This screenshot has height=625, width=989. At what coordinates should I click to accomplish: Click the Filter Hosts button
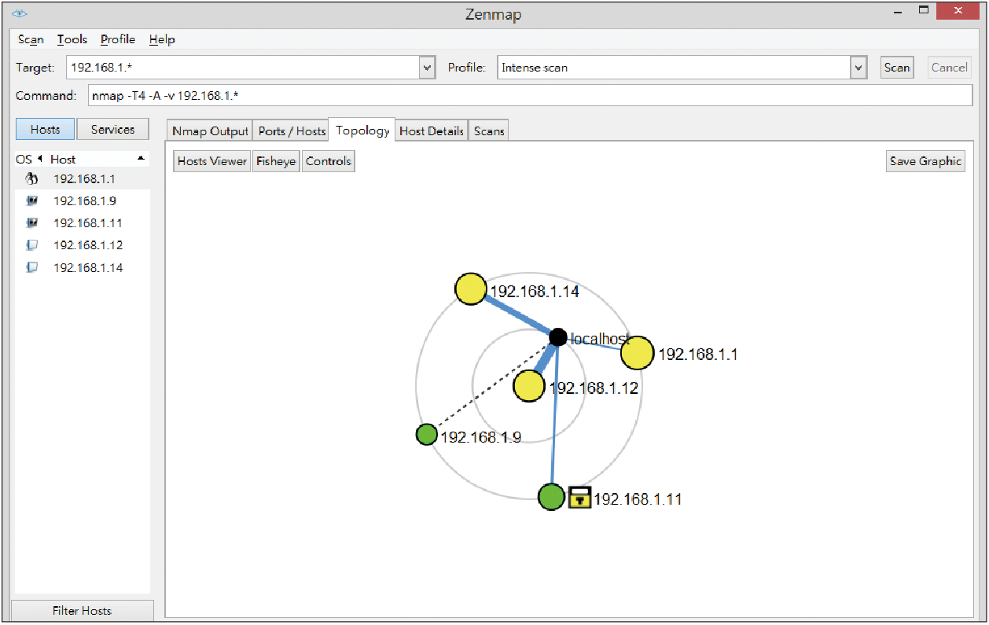(x=83, y=611)
